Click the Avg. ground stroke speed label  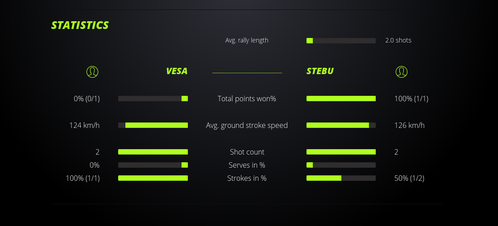[x=247, y=125]
